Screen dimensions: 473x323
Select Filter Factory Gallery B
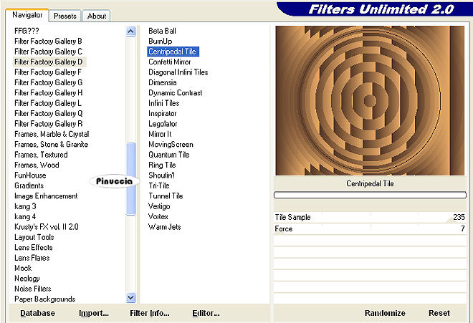click(48, 42)
